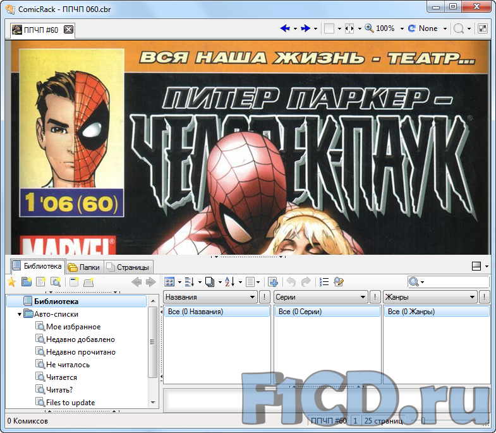Toggle the reader layout icon at toolbar end
Screen dimensions: 496x433
coord(483,28)
